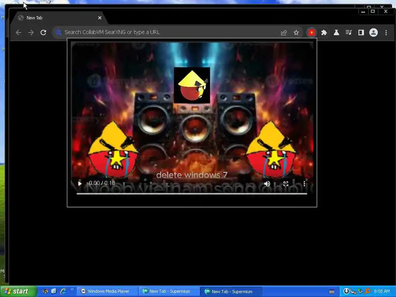The height and width of the screenshot is (297, 396).
Task: Click the video frame with speakers
Action: click(x=192, y=118)
